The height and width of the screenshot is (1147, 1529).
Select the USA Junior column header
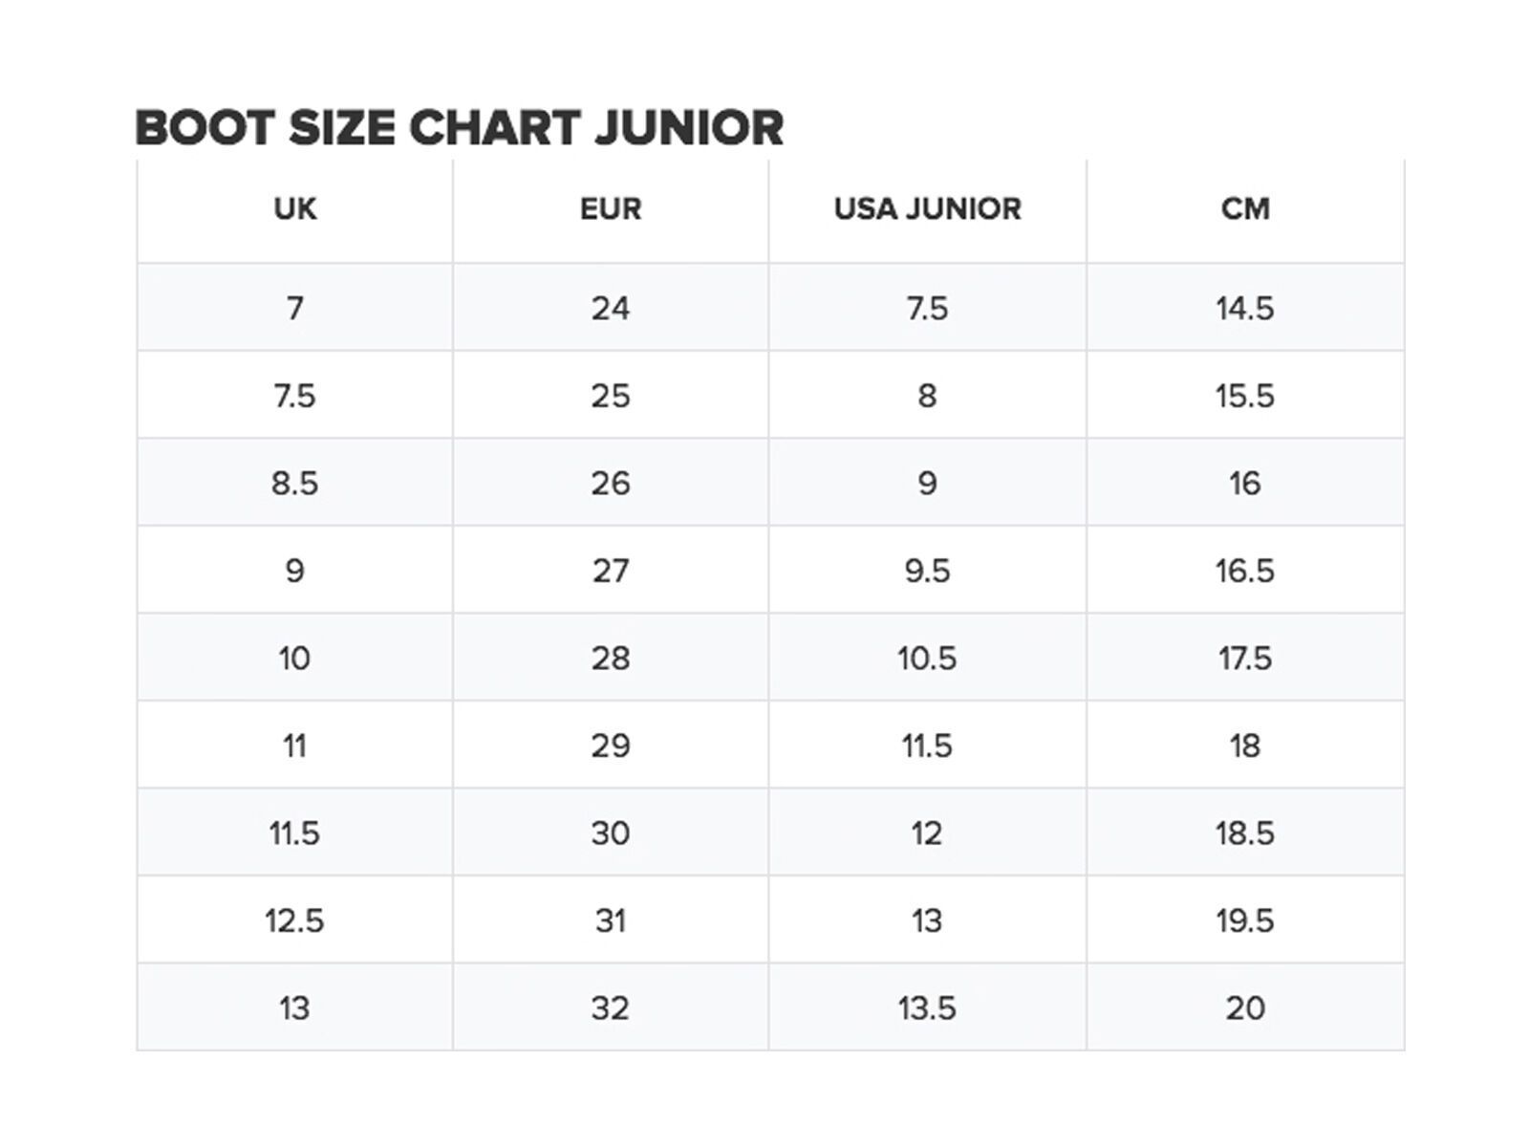point(927,209)
